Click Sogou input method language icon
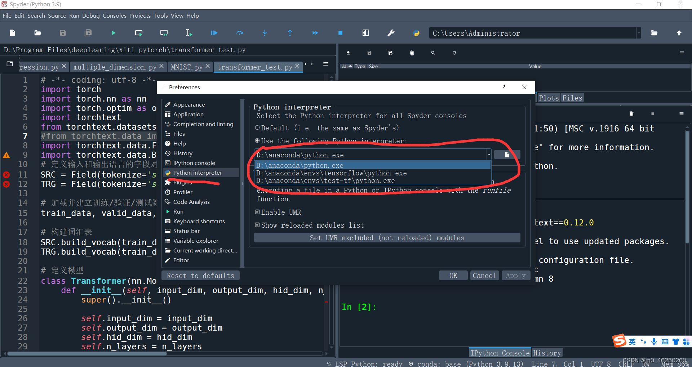Image resolution: width=692 pixels, height=367 pixels. (632, 341)
